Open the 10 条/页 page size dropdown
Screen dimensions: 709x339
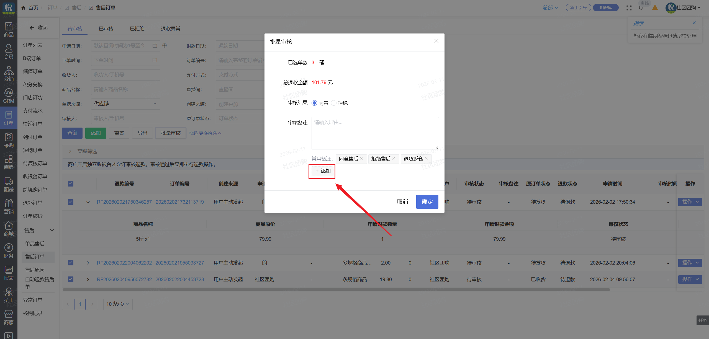pyautogui.click(x=118, y=304)
